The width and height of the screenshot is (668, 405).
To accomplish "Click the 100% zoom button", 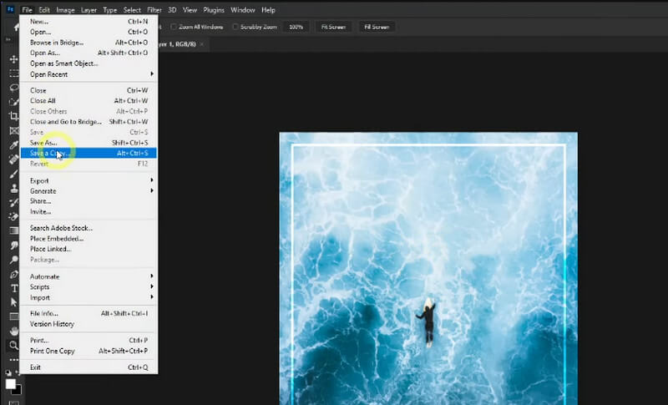I will pyautogui.click(x=296, y=27).
